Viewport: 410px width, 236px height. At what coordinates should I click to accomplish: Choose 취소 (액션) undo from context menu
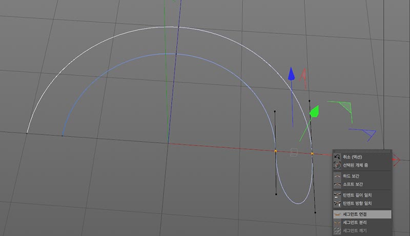click(x=362, y=157)
